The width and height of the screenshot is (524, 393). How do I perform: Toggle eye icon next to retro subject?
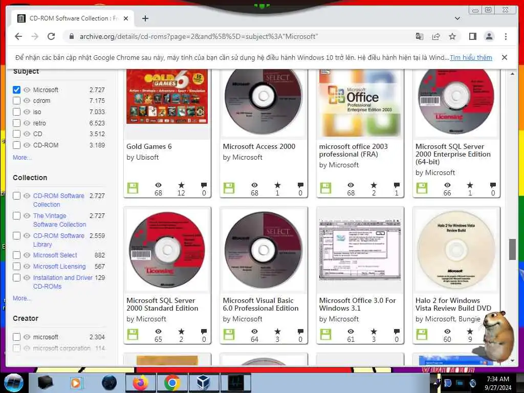pos(27,123)
